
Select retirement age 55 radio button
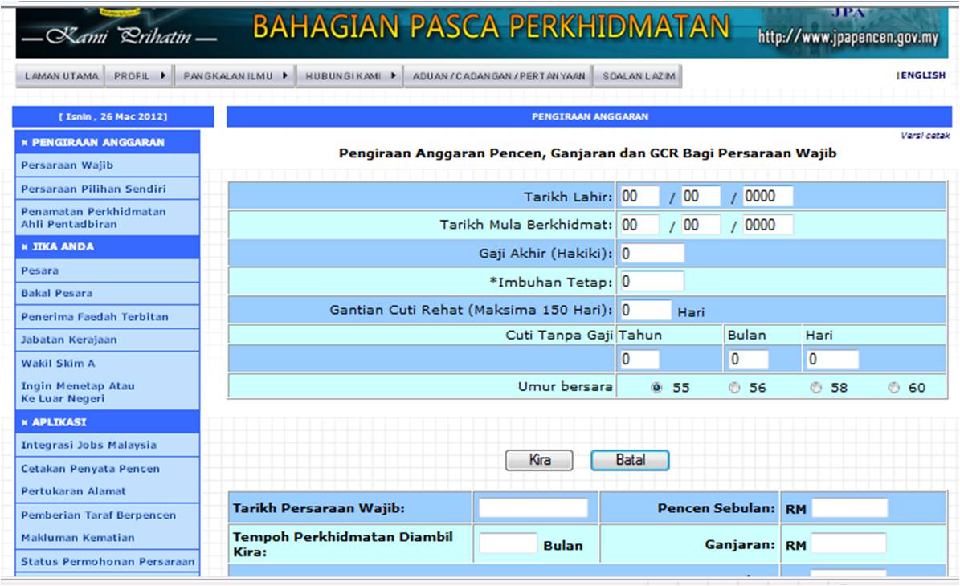pos(656,388)
